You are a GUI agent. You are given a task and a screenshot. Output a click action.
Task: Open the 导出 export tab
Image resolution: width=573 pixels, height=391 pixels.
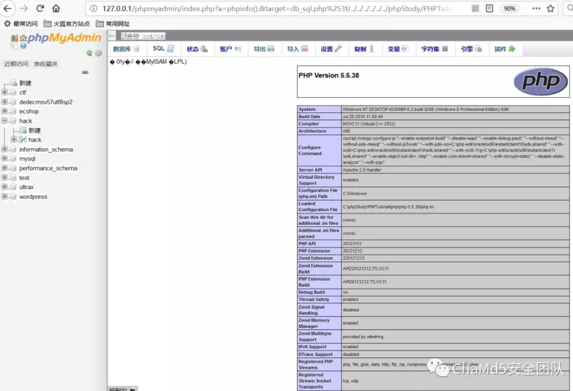coord(264,49)
